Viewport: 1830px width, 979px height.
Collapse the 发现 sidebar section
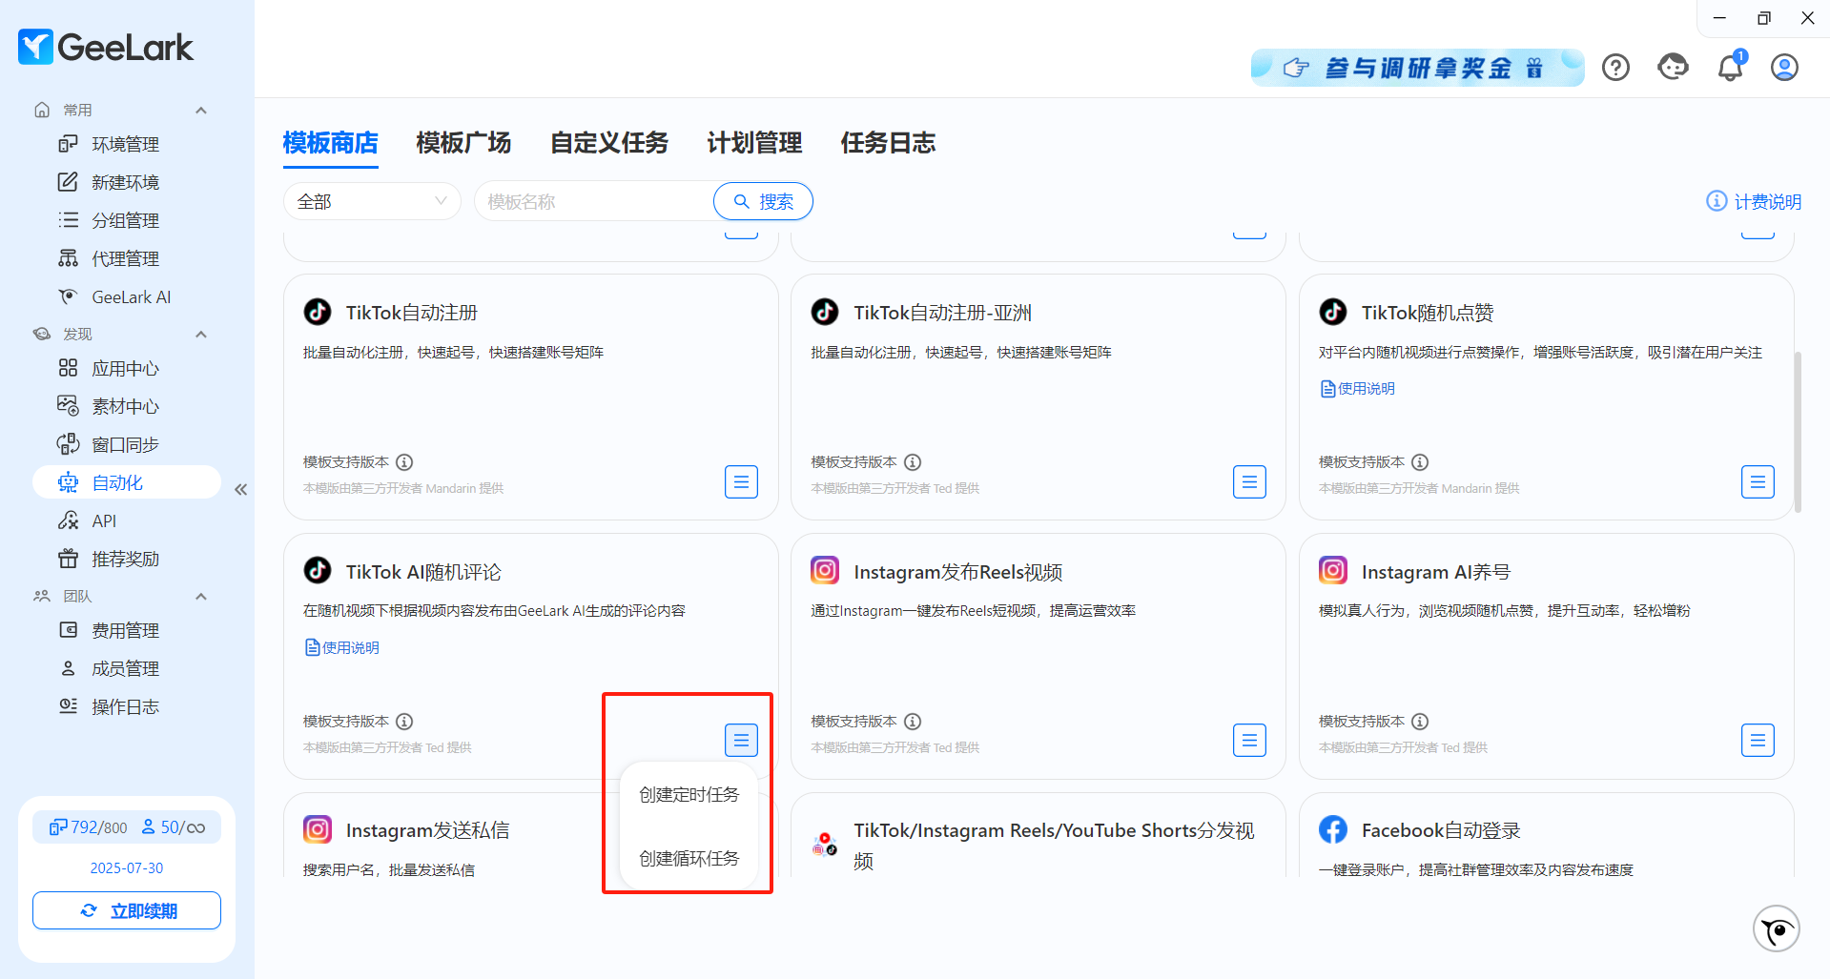coord(201,335)
